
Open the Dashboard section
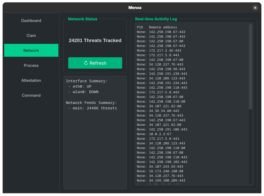coord(31,21)
